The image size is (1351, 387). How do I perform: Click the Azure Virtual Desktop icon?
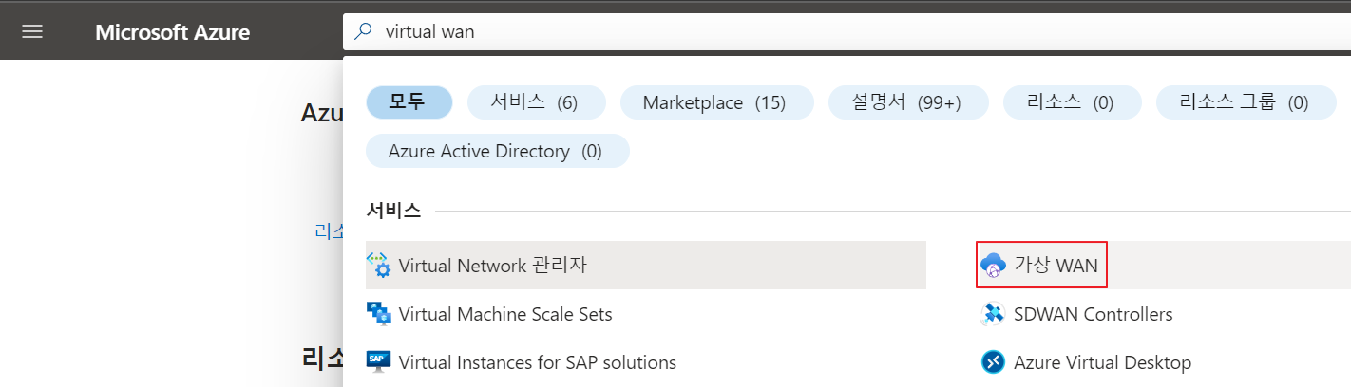tap(993, 362)
